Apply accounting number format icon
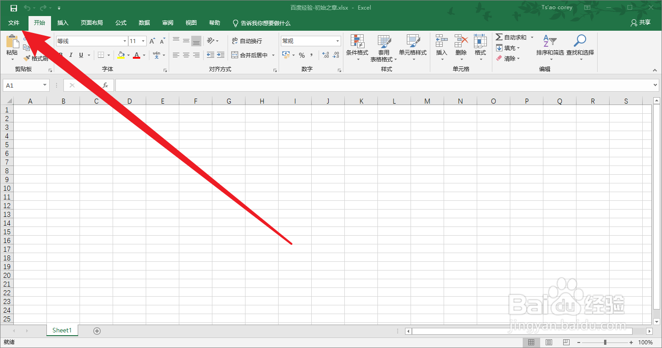This screenshot has height=348, width=662. coord(285,55)
